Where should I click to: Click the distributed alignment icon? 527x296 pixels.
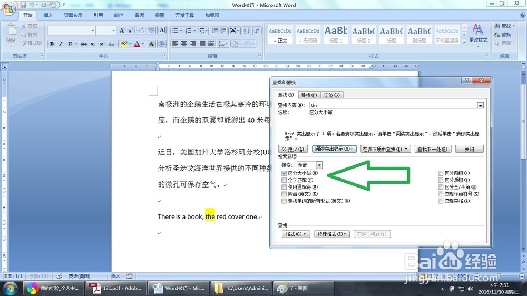click(x=211, y=44)
